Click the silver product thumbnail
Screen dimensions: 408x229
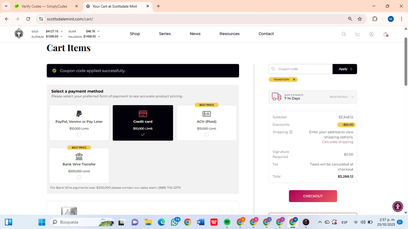[69, 211]
